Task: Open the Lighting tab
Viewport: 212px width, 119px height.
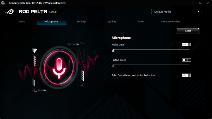Action: pyautogui.click(x=111, y=21)
